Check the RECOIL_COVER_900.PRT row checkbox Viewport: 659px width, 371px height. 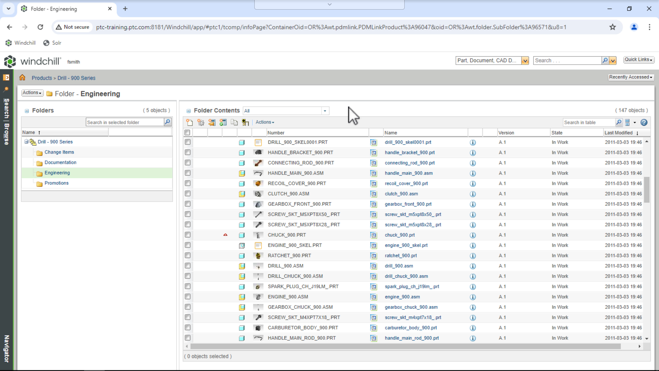[188, 183]
